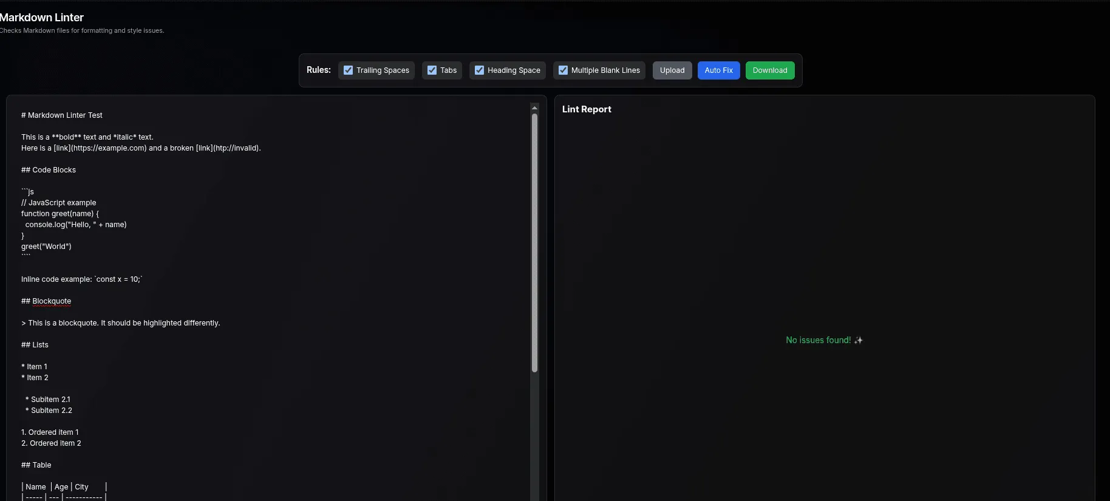
Task: Click the '// JavaScript example' comment line
Action: 59,203
